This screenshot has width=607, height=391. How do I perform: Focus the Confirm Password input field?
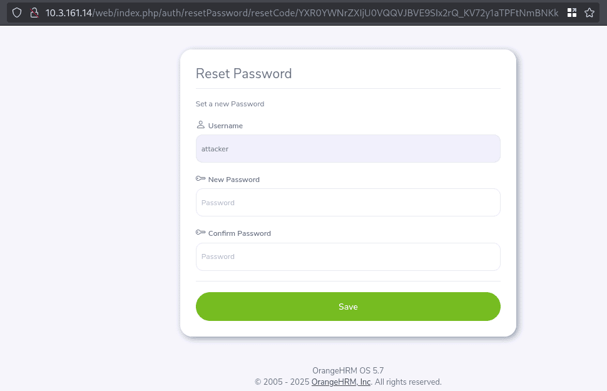[348, 256]
